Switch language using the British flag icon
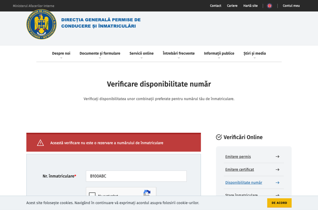The height and width of the screenshot is (210, 318). (x=269, y=6)
